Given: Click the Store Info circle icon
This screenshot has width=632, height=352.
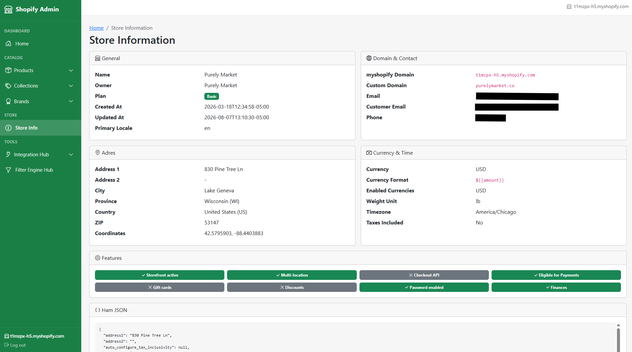Looking at the screenshot, I should pyautogui.click(x=9, y=128).
